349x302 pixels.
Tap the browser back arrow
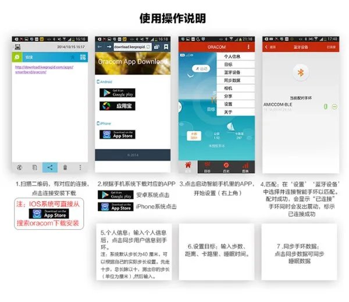(99, 47)
